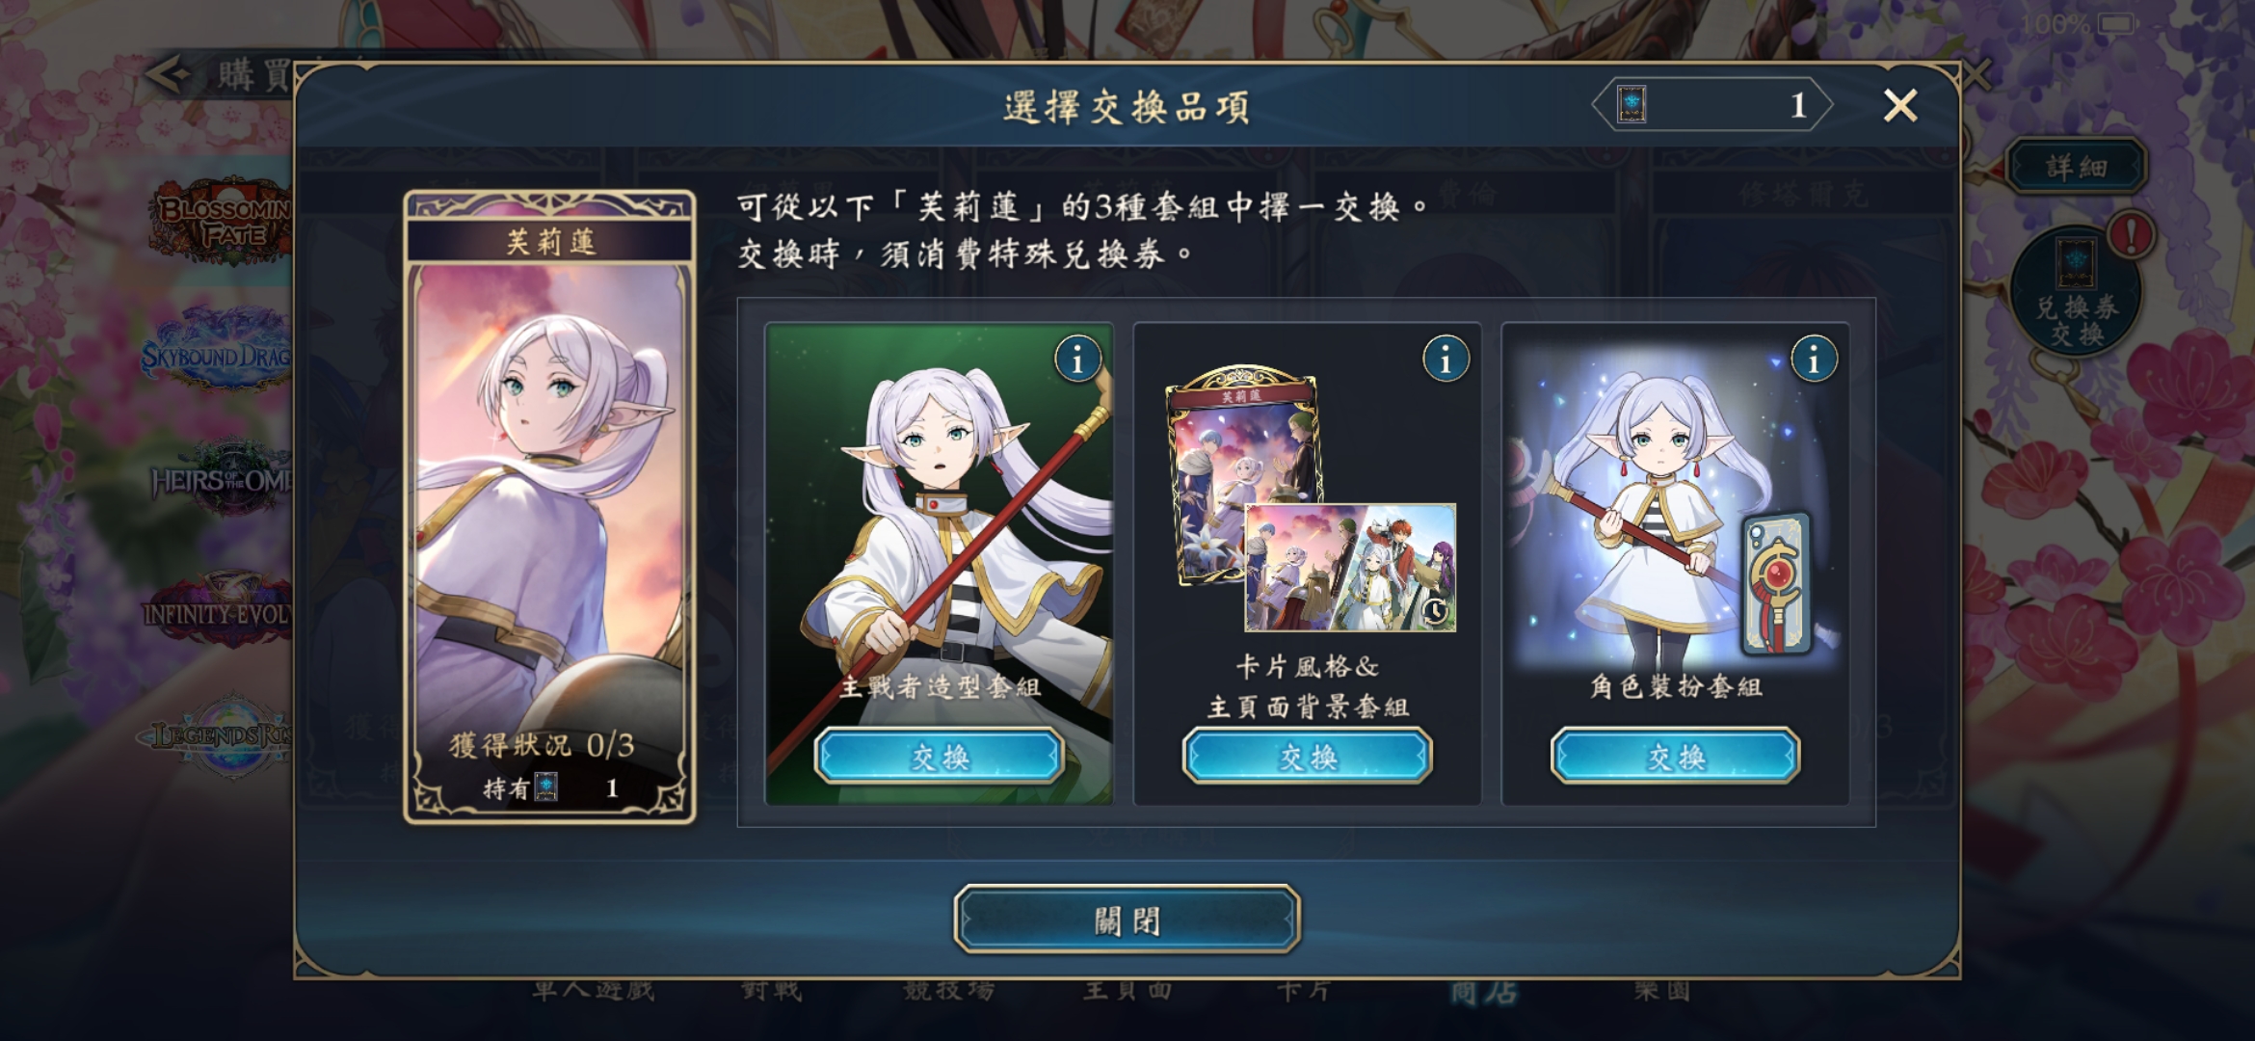
Task: Exchange the 主戰者造型套組 set
Action: pos(939,757)
